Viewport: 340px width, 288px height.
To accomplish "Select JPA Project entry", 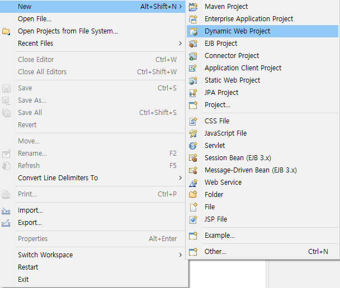I will [262, 93].
